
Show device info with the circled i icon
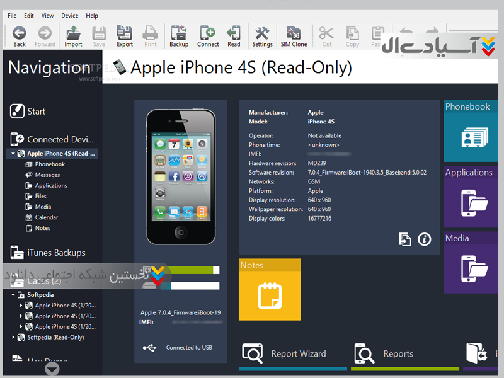pos(425,239)
